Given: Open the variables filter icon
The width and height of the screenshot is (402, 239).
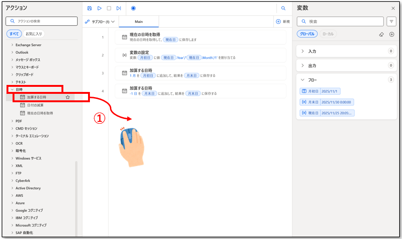Looking at the screenshot, I should [x=391, y=21].
